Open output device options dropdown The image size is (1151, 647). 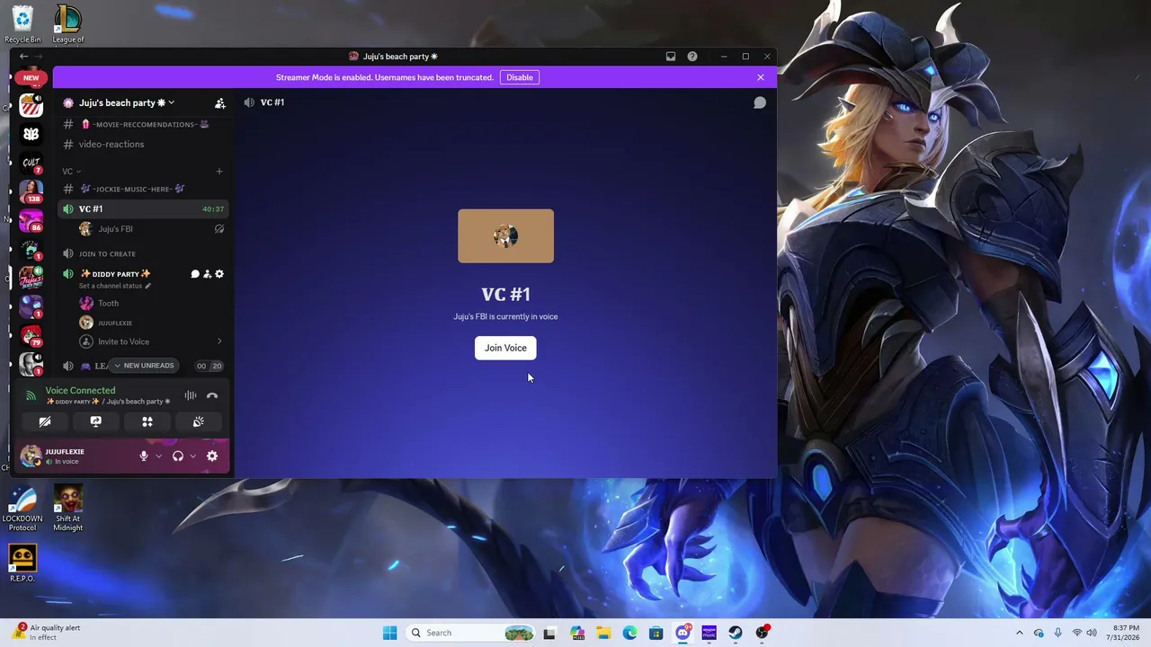pyautogui.click(x=192, y=456)
